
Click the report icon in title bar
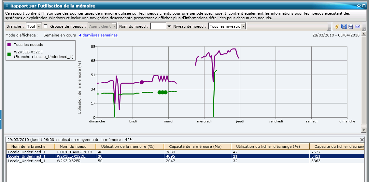[7, 6]
